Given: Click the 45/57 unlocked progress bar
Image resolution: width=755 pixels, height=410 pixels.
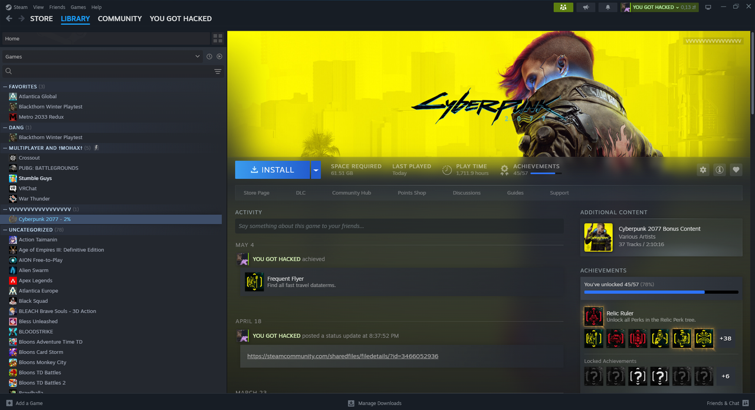Looking at the screenshot, I should [661, 292].
